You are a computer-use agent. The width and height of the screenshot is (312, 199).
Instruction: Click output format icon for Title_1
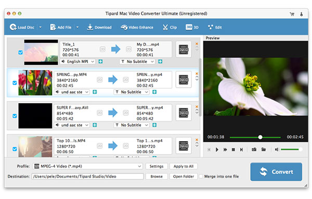coord(184,49)
